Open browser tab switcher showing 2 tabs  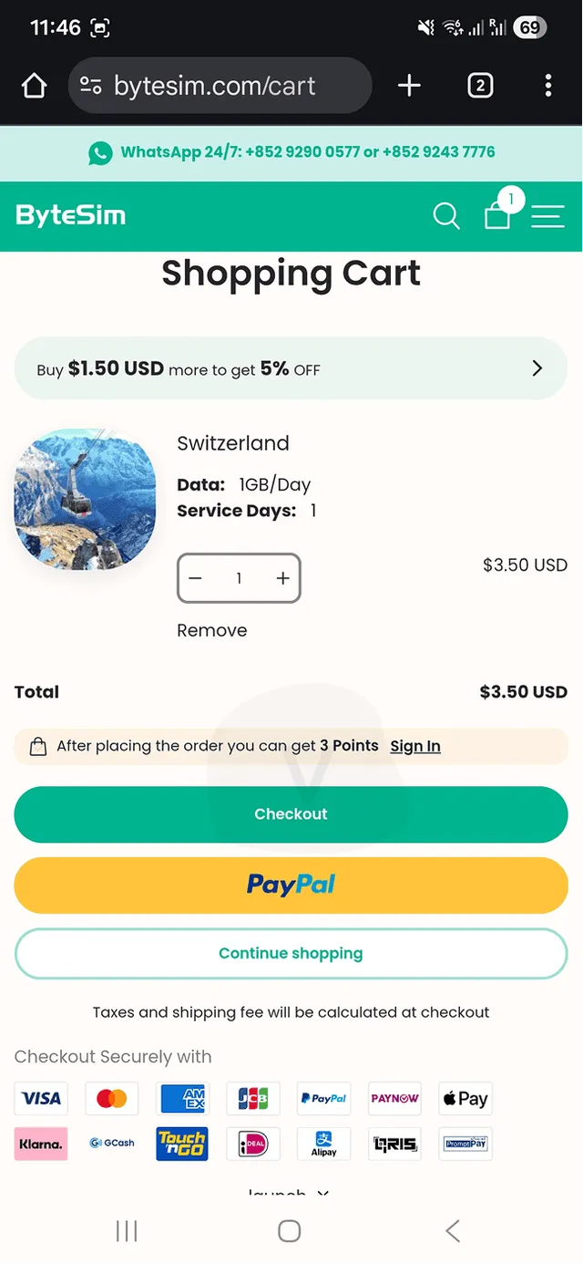click(480, 85)
